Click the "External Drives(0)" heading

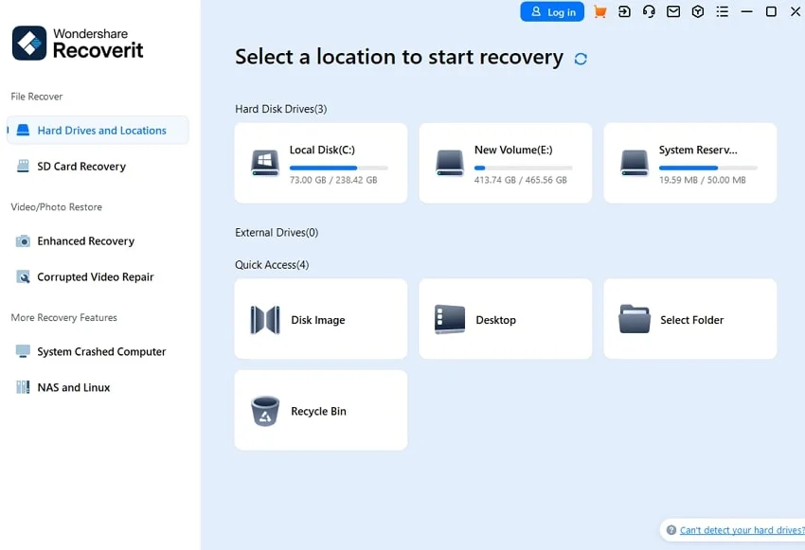click(277, 233)
